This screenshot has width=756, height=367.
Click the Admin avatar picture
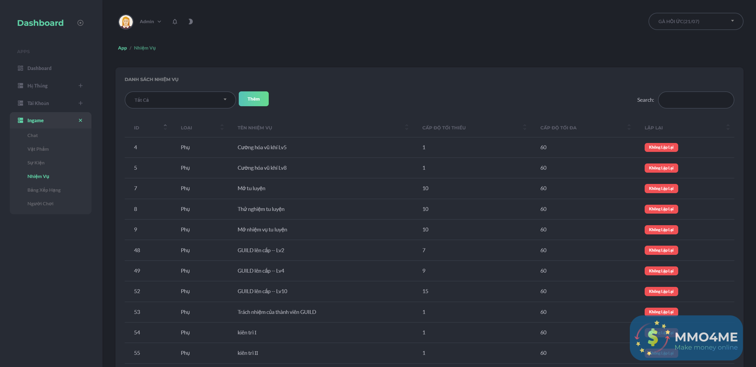click(126, 22)
